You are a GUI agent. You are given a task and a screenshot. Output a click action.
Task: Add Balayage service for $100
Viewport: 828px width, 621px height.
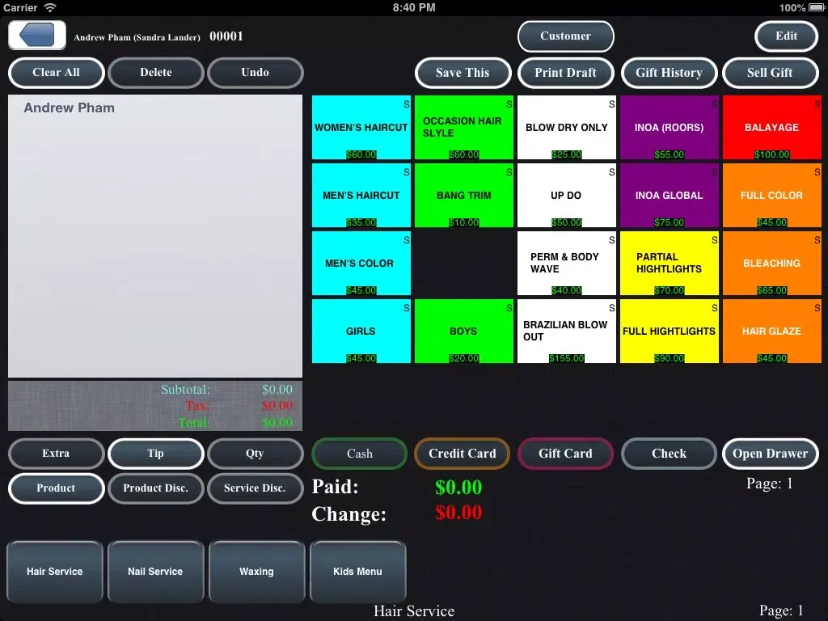(771, 128)
